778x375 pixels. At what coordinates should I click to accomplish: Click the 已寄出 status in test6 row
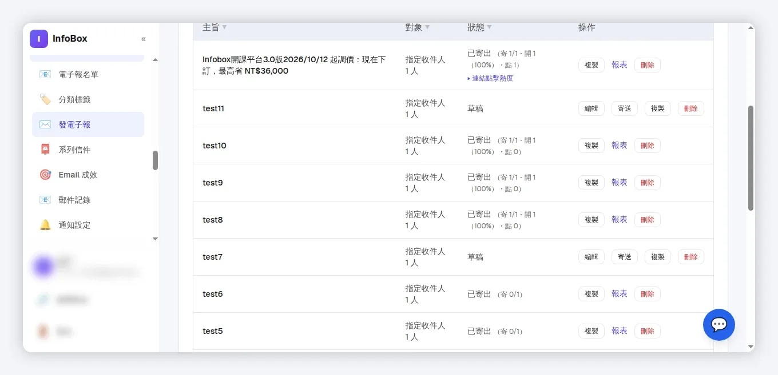[x=479, y=294]
